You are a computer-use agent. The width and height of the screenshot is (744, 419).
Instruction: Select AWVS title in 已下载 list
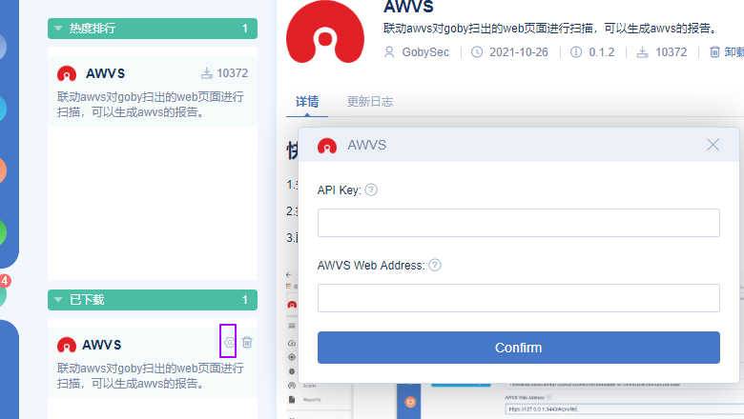pyautogui.click(x=101, y=345)
